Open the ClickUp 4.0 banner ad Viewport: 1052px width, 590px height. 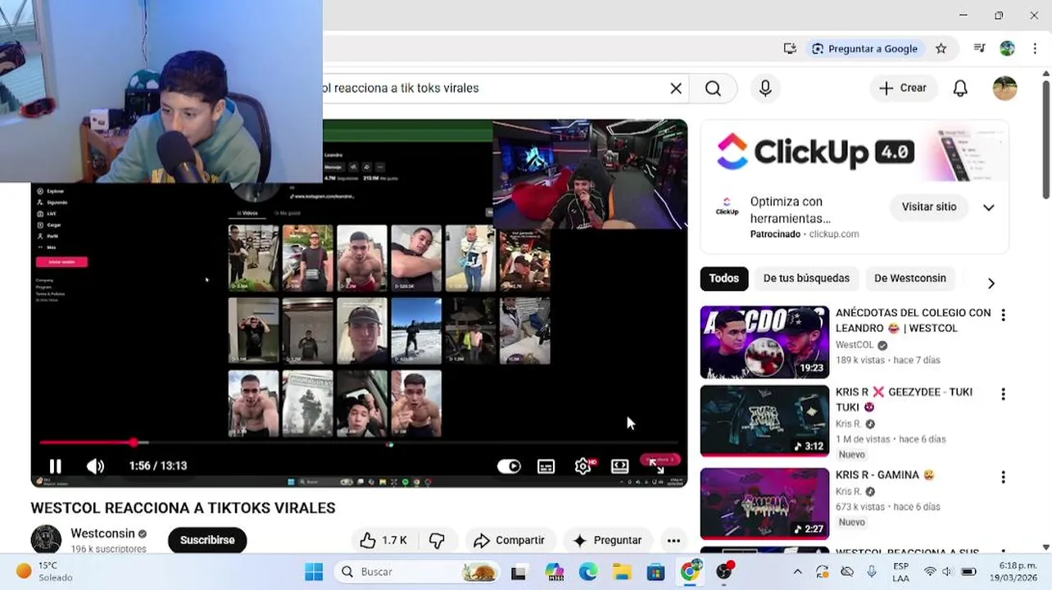855,152
